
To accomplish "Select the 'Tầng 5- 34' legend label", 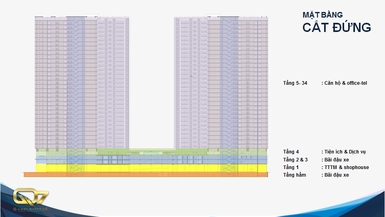I will [x=295, y=83].
